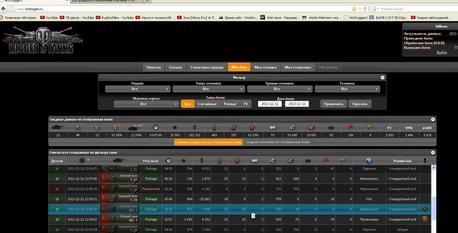
Task: Click the binoculars spotted icon in summary header
Action: click(273, 128)
